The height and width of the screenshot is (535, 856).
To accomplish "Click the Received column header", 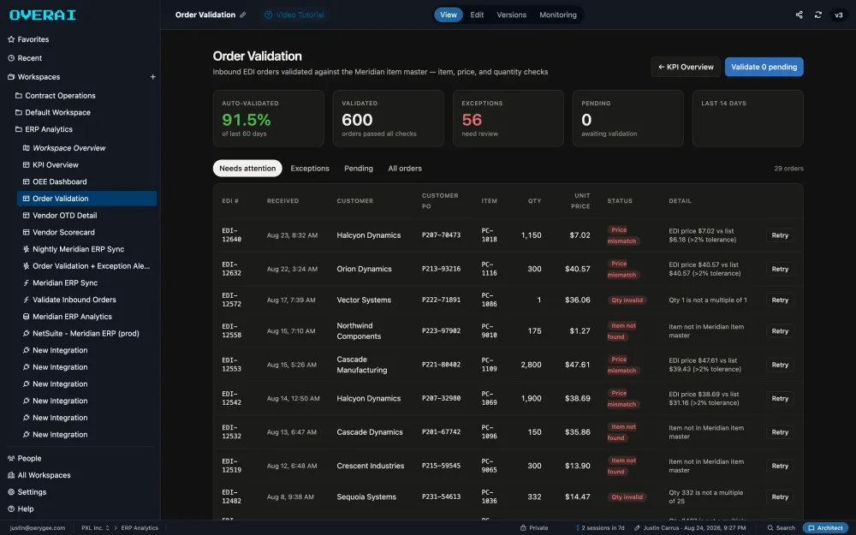I will pyautogui.click(x=282, y=201).
